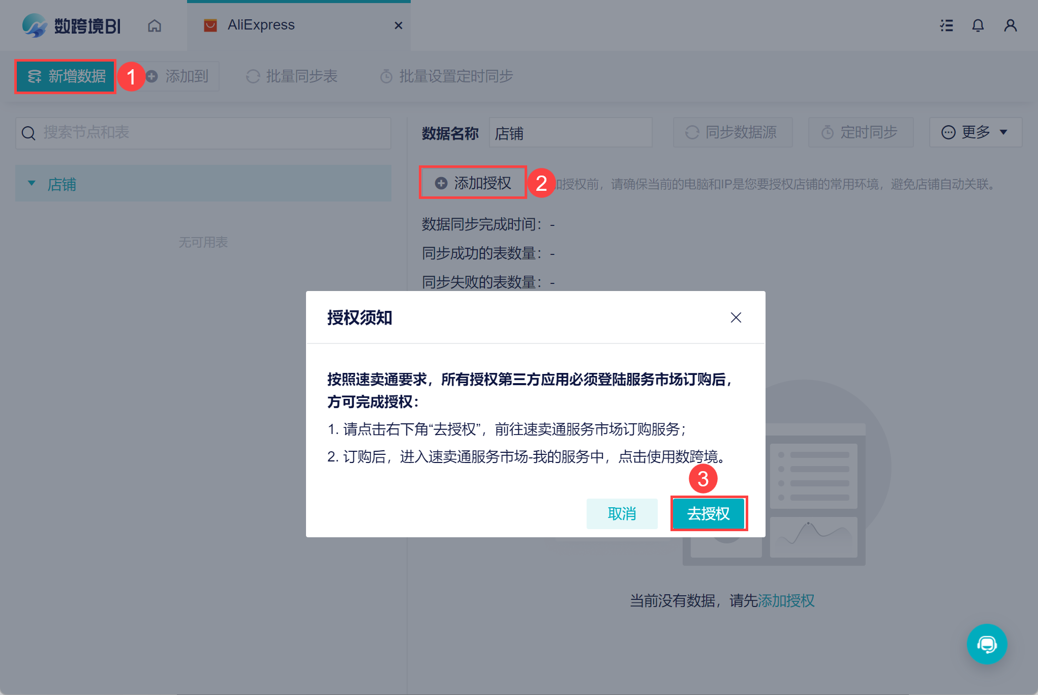1038x695 pixels.
Task: Click the clock icon in 定时同步 button
Action: [827, 132]
